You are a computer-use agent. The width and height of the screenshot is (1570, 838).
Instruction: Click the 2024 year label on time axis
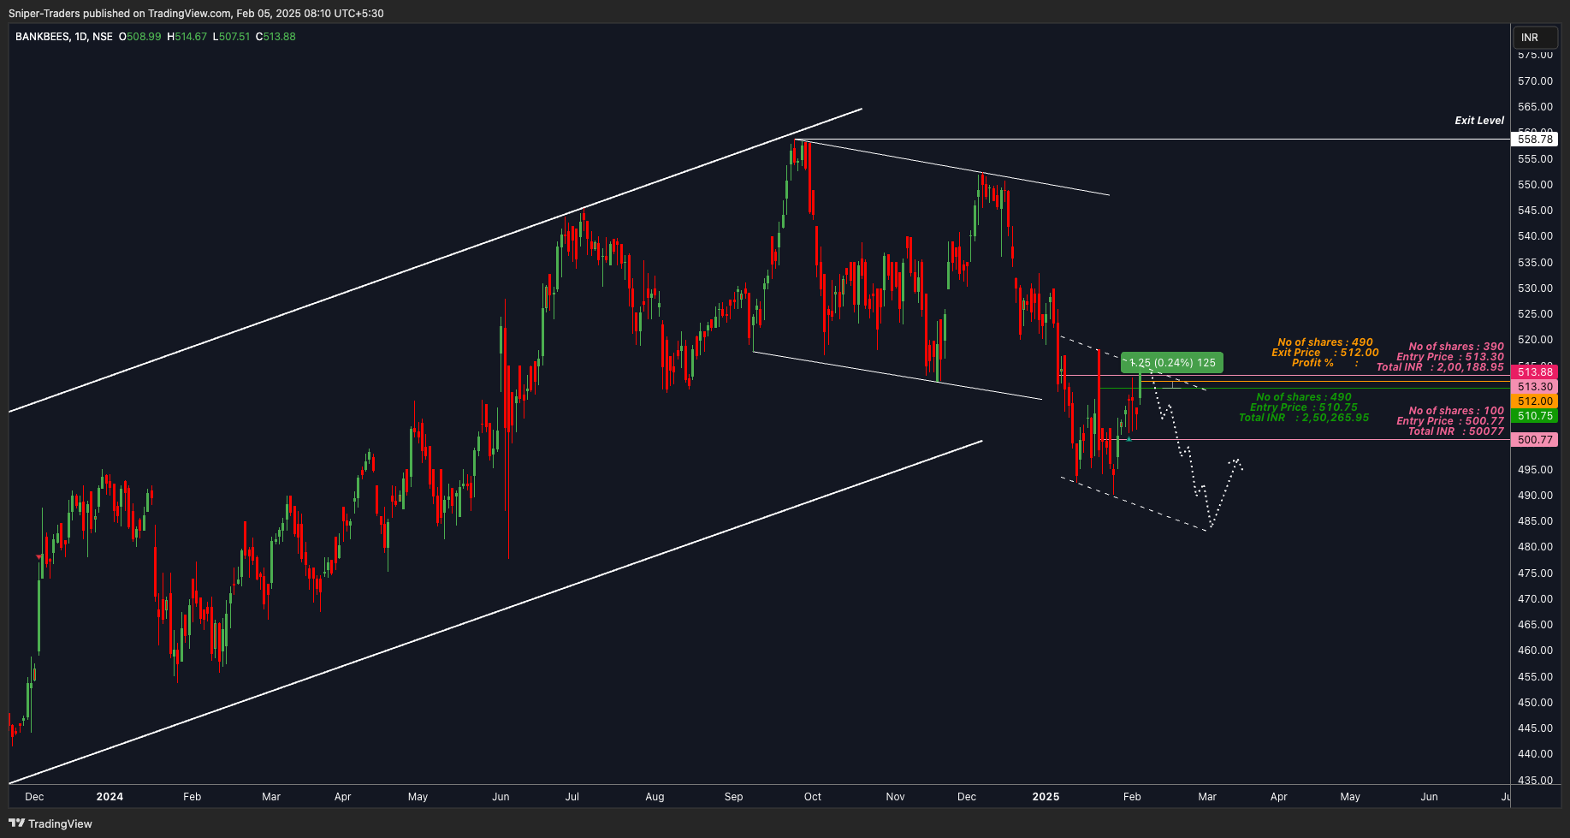point(110,797)
